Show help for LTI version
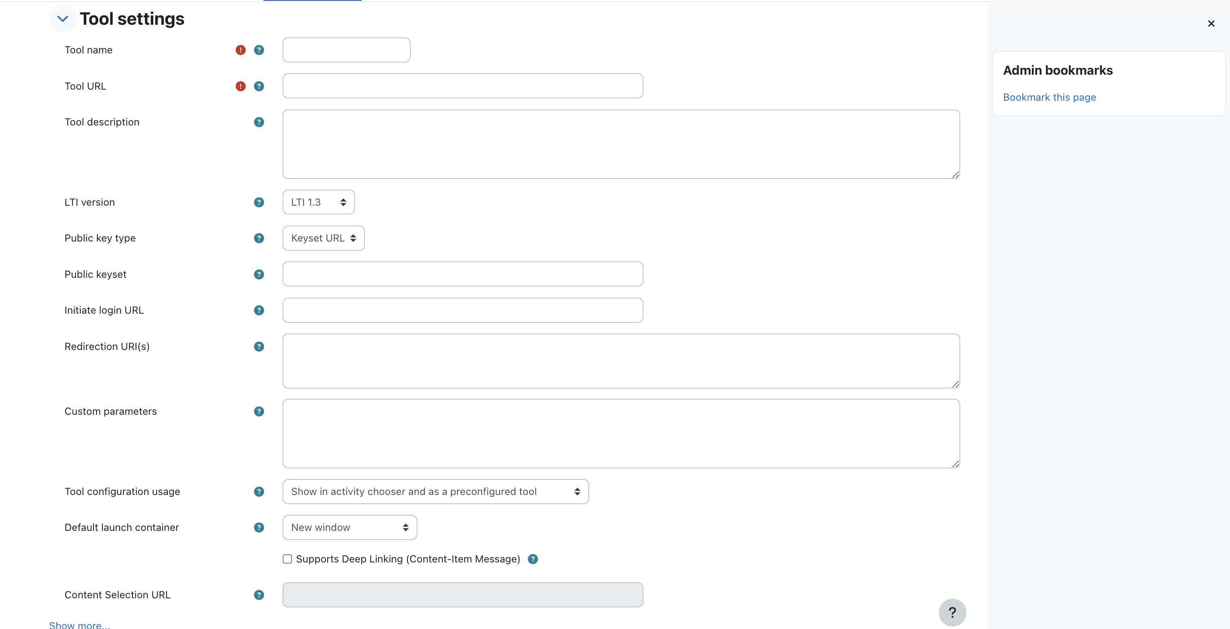 click(259, 202)
